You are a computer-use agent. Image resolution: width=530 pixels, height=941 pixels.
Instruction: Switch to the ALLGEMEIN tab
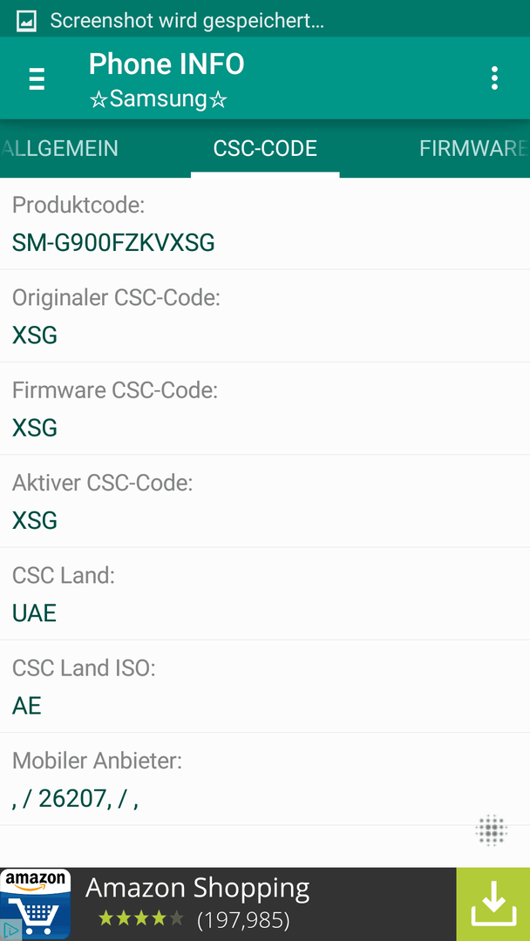coord(58,148)
